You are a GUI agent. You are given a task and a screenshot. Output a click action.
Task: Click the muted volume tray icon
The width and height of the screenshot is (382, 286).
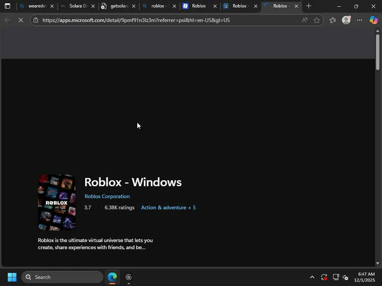tap(345, 277)
